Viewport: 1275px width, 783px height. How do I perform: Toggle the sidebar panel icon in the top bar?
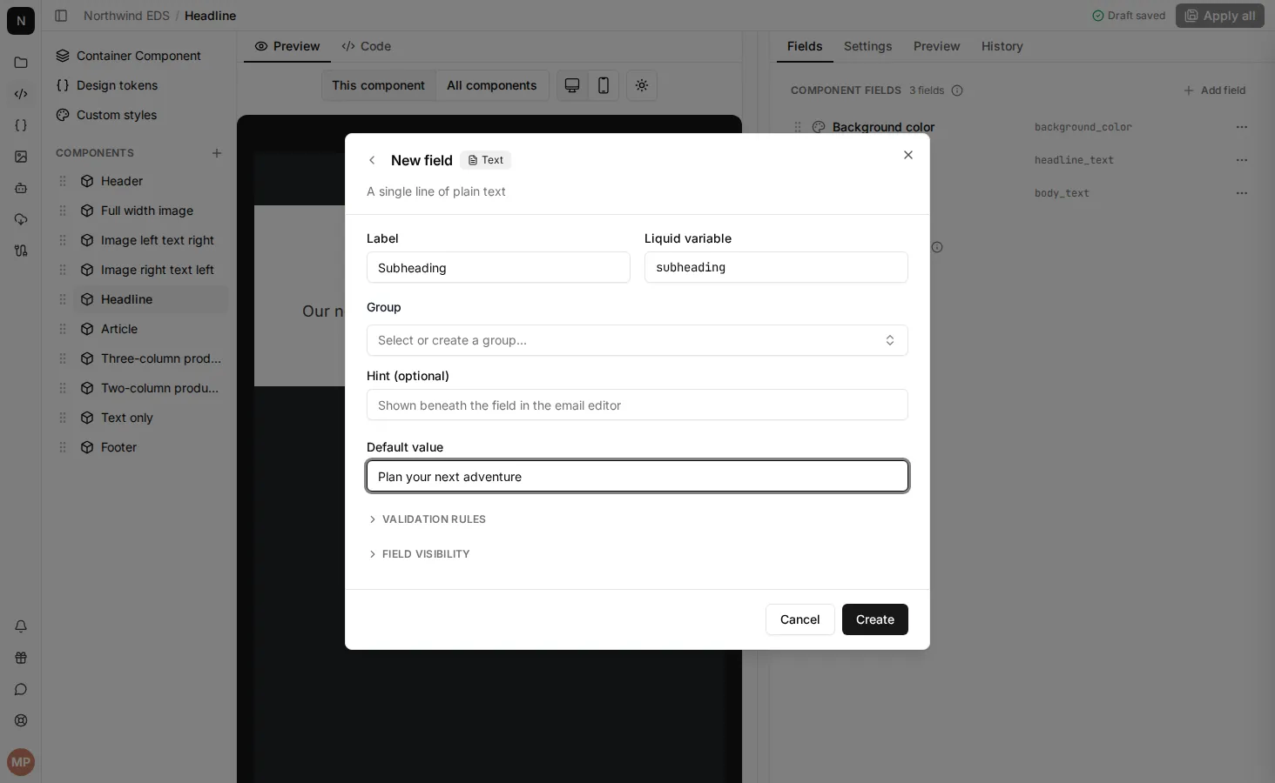[x=61, y=16]
